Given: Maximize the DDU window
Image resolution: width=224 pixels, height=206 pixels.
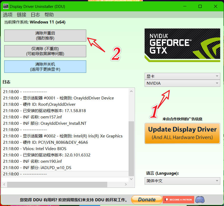Looking at the screenshot, I should pos(200,6).
